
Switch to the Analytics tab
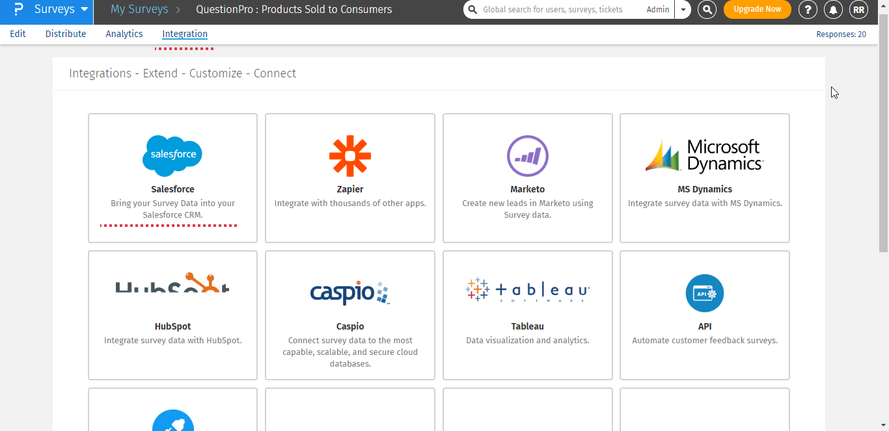pyautogui.click(x=124, y=34)
